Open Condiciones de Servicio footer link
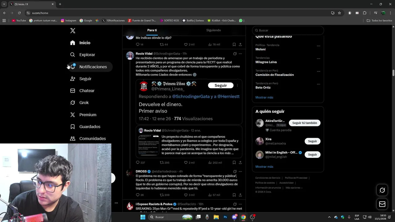 click(268, 178)
